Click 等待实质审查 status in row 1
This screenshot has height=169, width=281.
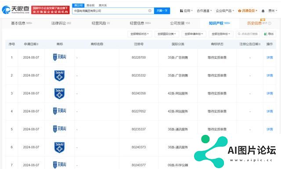click(217, 57)
